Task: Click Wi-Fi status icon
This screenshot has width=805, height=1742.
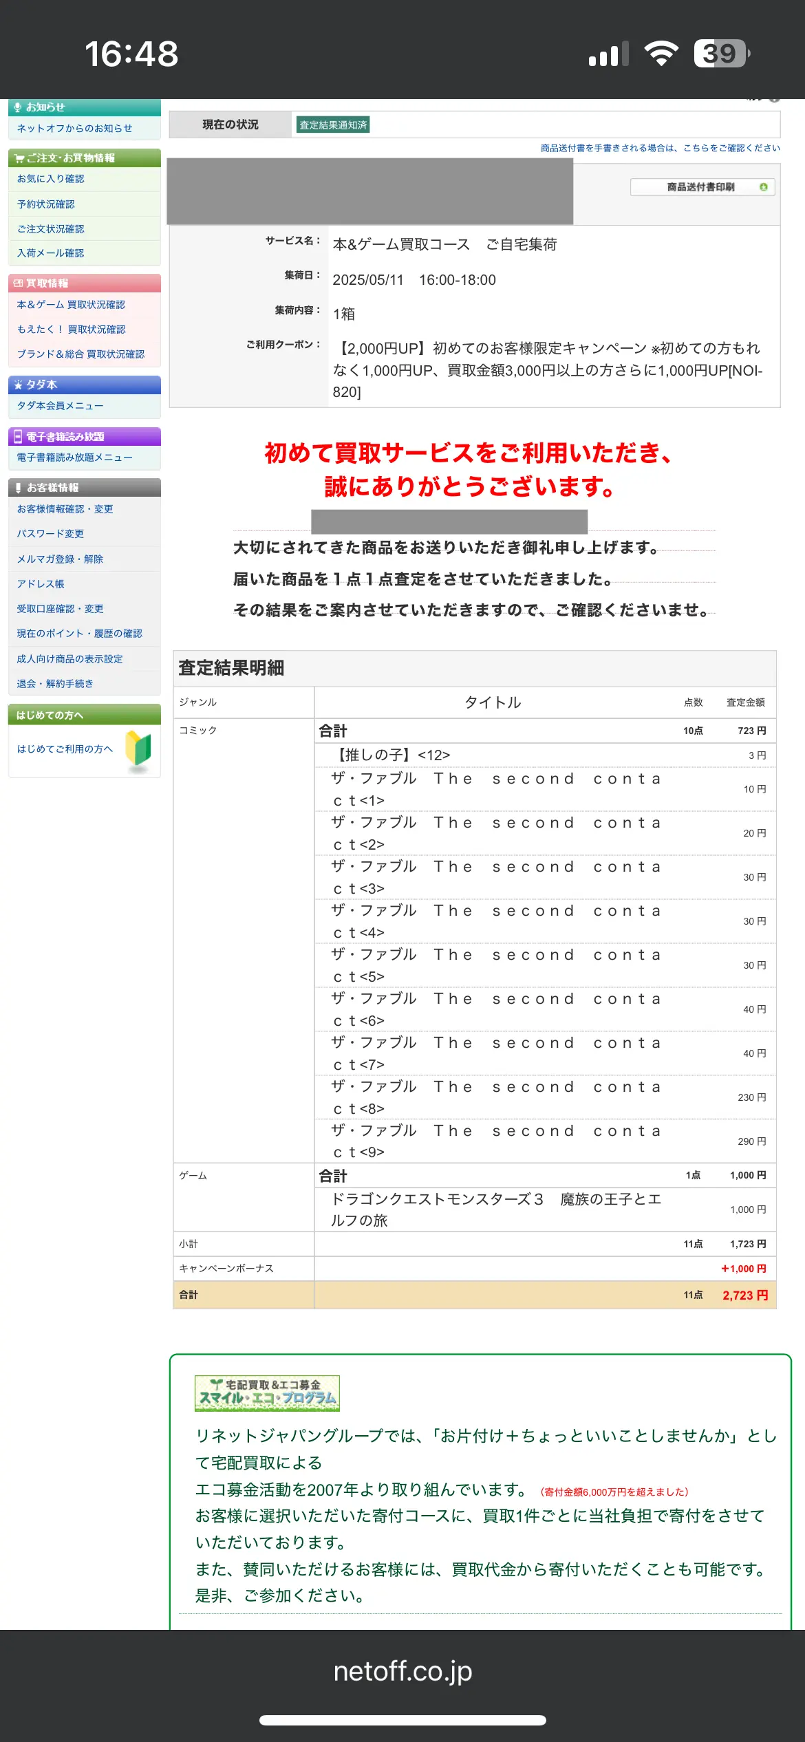Action: [x=661, y=54]
